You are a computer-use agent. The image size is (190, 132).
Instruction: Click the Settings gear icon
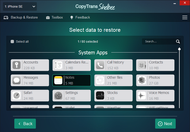click(x=58, y=95)
